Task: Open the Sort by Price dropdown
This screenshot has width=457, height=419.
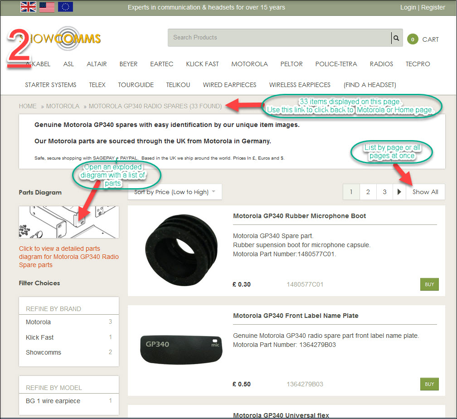Action: click(175, 192)
